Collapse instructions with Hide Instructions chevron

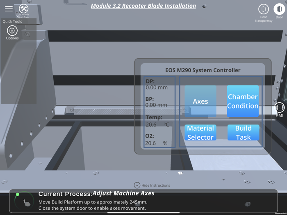click(137, 185)
